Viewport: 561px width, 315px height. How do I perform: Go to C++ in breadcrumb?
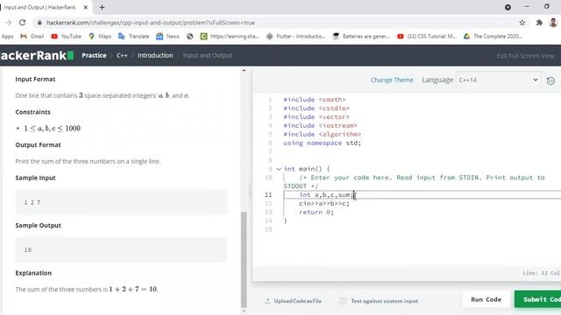pyautogui.click(x=122, y=55)
